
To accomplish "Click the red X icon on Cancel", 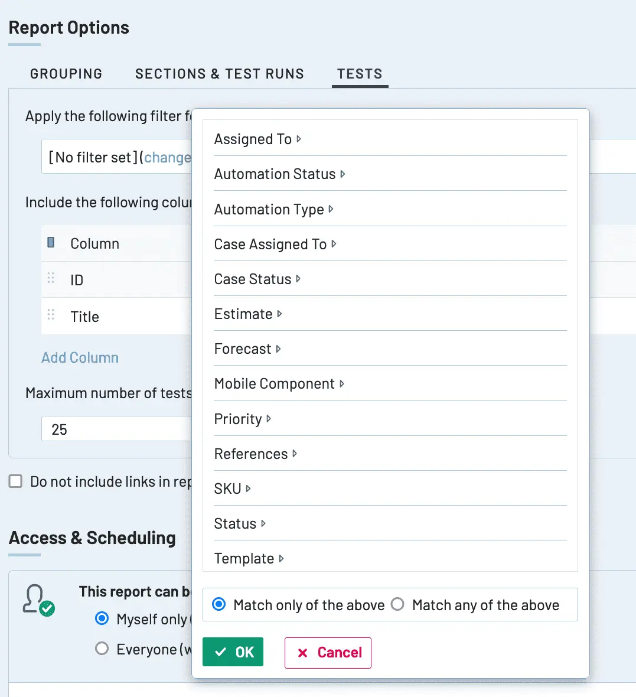I will coord(303,653).
